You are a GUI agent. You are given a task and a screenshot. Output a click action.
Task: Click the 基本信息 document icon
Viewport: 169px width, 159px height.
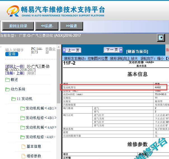(x=24, y=147)
